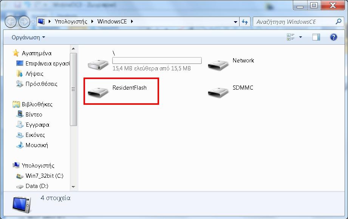Click the computer icon beside Υπολογιστής in sidebar
348x219 pixels.
(16, 165)
